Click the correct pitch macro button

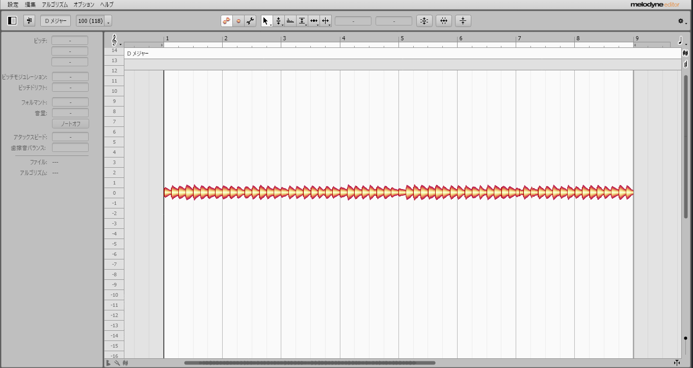click(424, 21)
